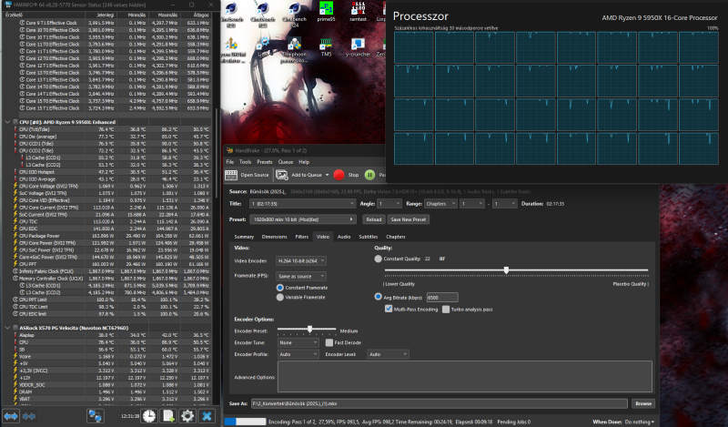Switch to the Summary tab
The image size is (728, 427).
click(244, 237)
